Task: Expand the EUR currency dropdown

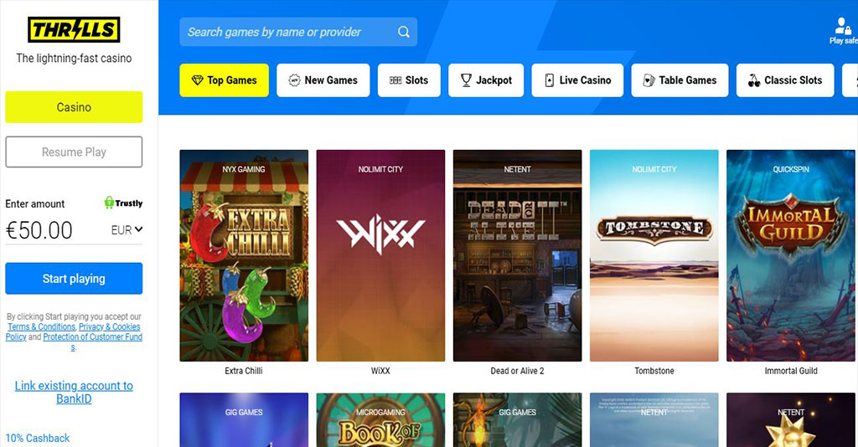Action: click(x=127, y=230)
